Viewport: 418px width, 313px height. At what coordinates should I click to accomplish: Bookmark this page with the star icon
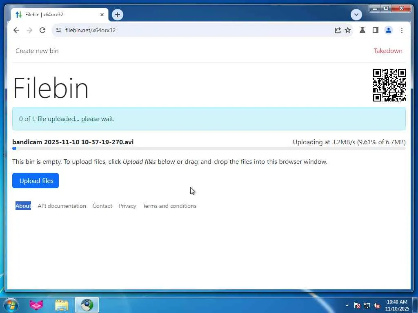[348, 30]
